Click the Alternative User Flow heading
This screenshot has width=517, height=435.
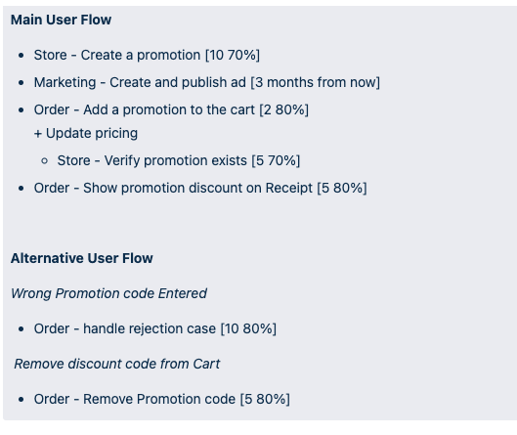(82, 258)
